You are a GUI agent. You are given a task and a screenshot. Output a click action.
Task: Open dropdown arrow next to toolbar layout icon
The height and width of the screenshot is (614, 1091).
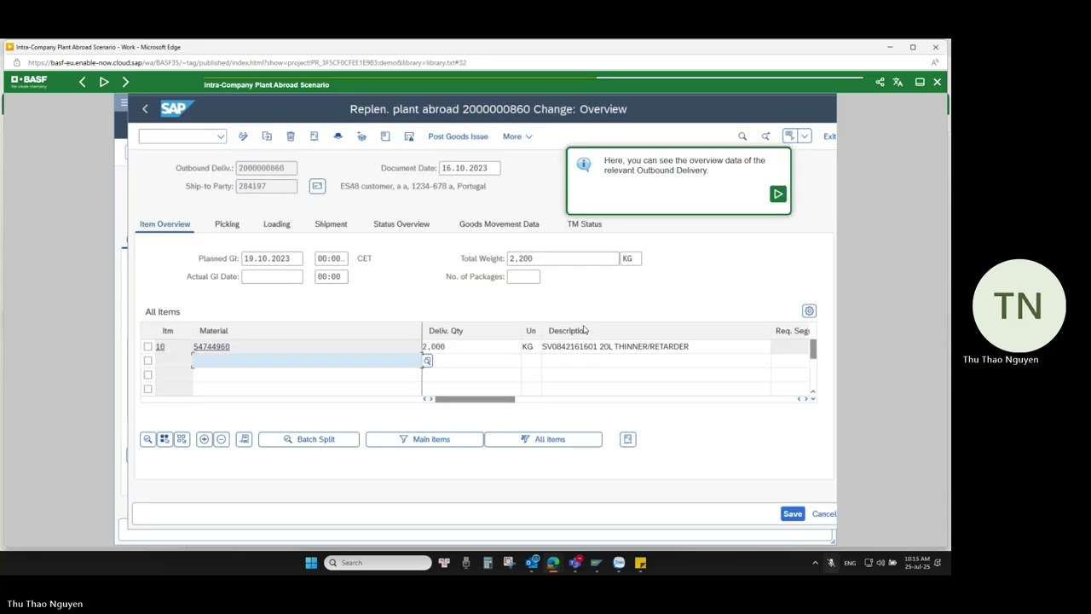click(804, 136)
